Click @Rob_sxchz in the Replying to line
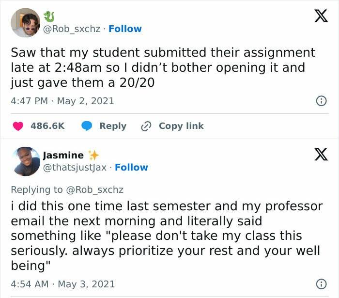Viewport: 339px width, 298px height. click(94, 190)
